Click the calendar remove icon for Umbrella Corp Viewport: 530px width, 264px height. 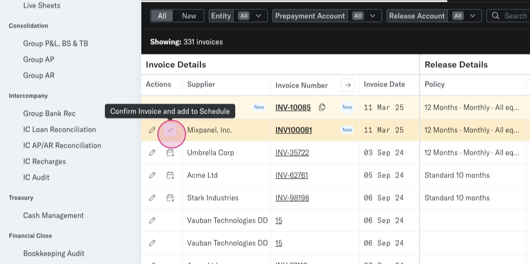click(170, 153)
